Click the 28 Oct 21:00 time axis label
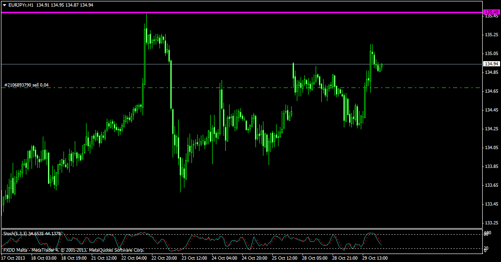The width and height of the screenshot is (501, 262). click(345, 258)
